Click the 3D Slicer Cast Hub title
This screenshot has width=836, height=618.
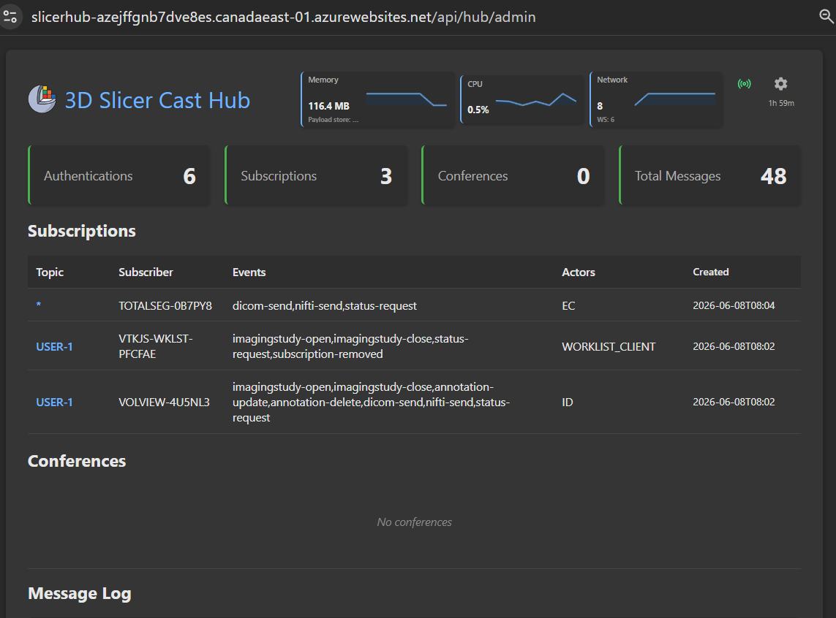point(157,100)
